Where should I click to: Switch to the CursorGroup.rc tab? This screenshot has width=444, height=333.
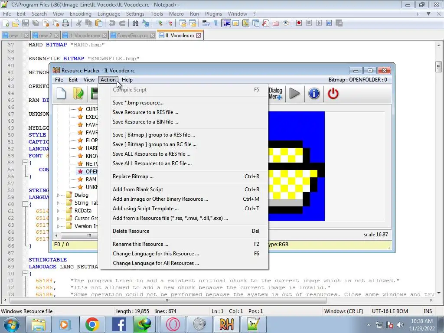133,36
